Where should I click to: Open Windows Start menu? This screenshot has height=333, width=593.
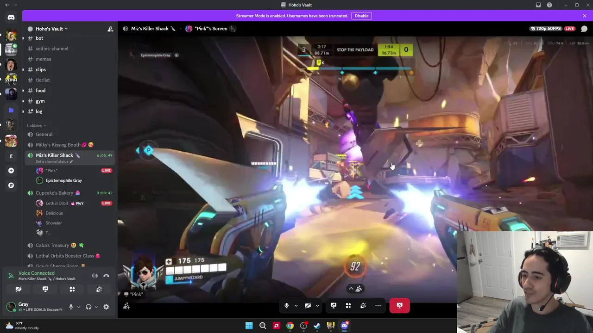(249, 326)
